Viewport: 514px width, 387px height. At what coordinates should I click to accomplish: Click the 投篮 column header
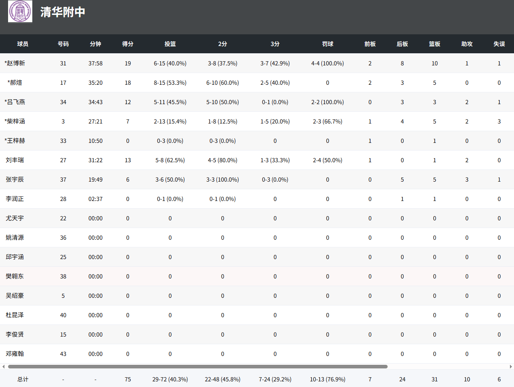point(170,44)
